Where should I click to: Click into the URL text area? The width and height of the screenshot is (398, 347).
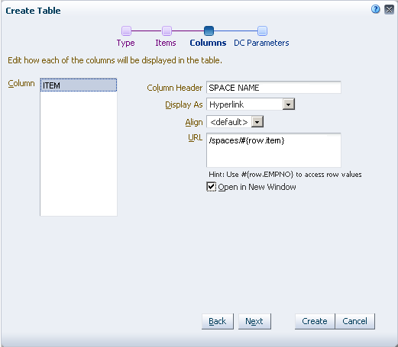pos(273,150)
